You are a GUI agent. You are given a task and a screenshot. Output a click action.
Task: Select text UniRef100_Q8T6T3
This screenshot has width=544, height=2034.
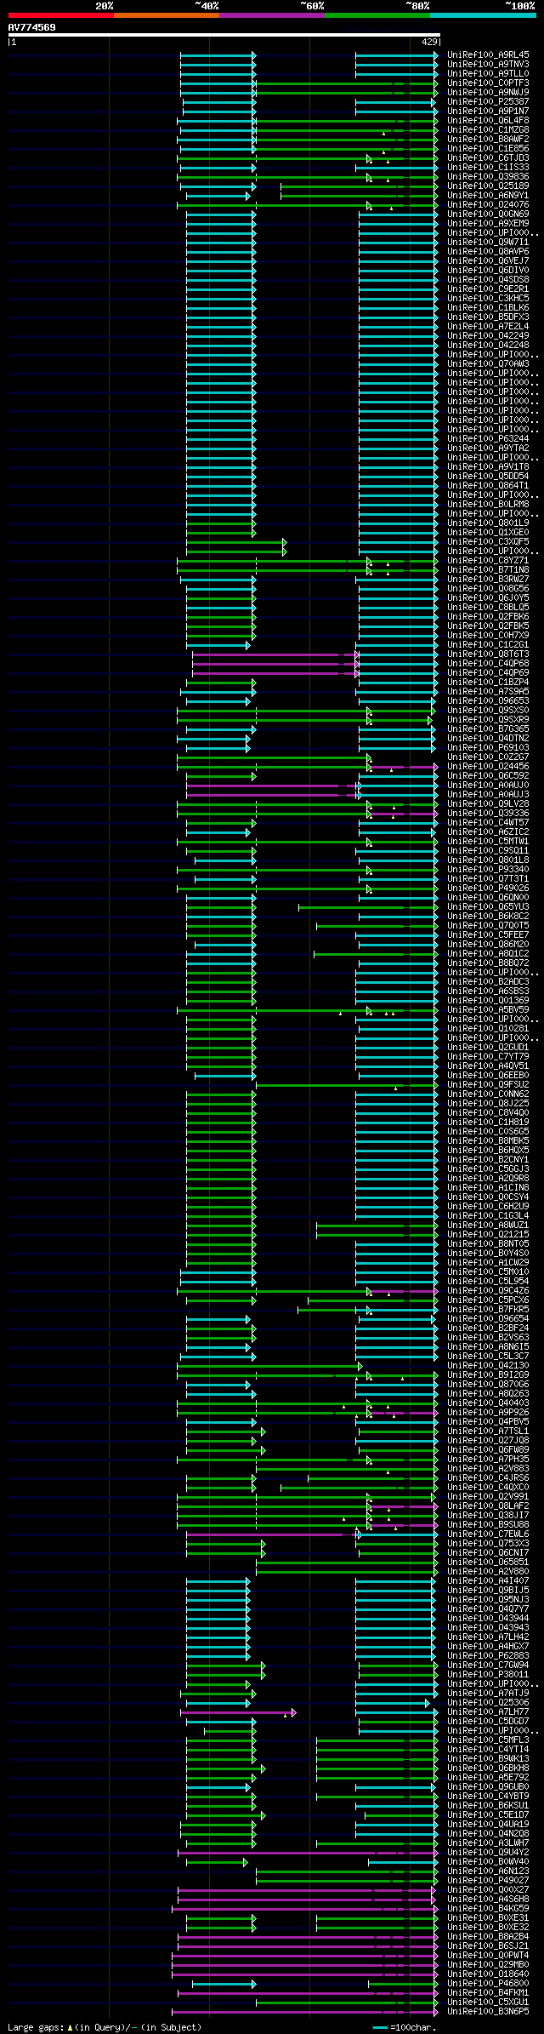[x=488, y=654]
